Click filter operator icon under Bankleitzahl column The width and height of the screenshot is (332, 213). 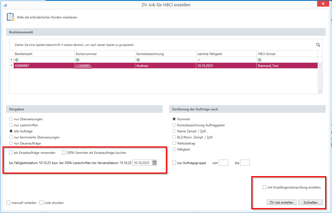point(17,60)
